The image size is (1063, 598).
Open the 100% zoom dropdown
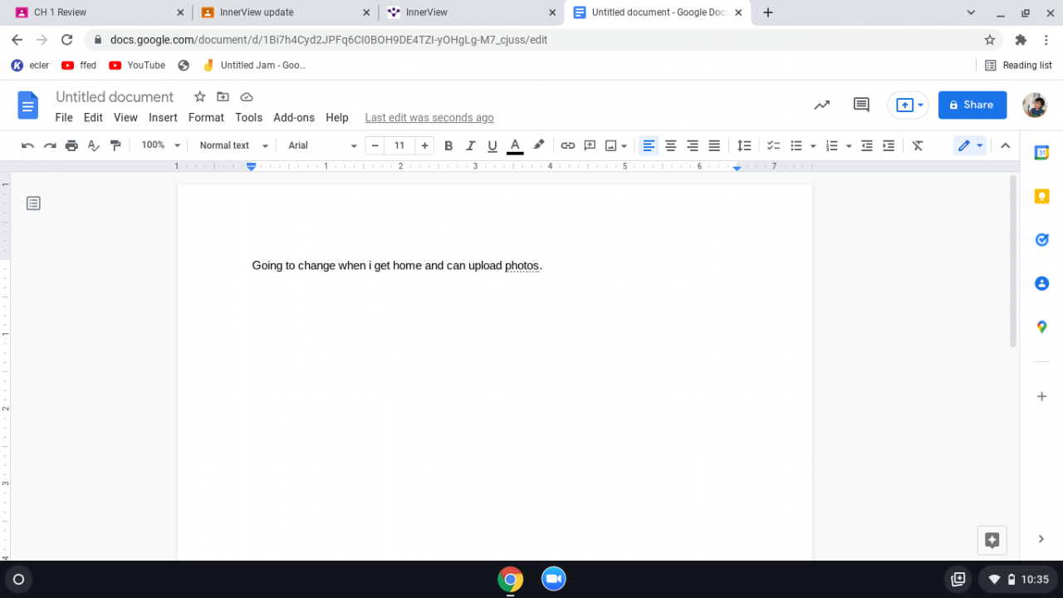(159, 145)
